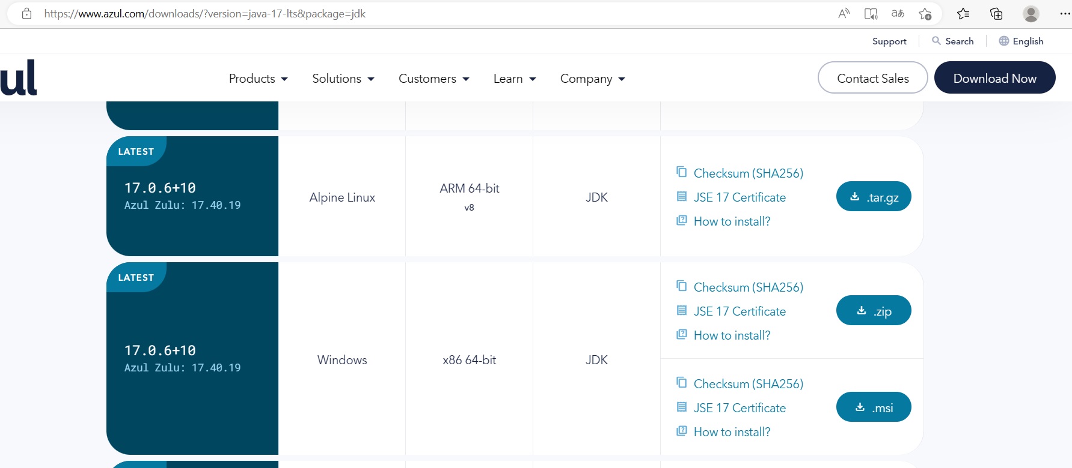Select the JDK cell in Alpine Linux row
Screen dimensions: 1072x468
pos(596,197)
